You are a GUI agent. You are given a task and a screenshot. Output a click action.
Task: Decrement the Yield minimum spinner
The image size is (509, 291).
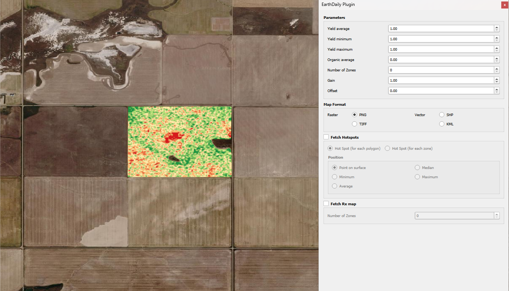(497, 40)
